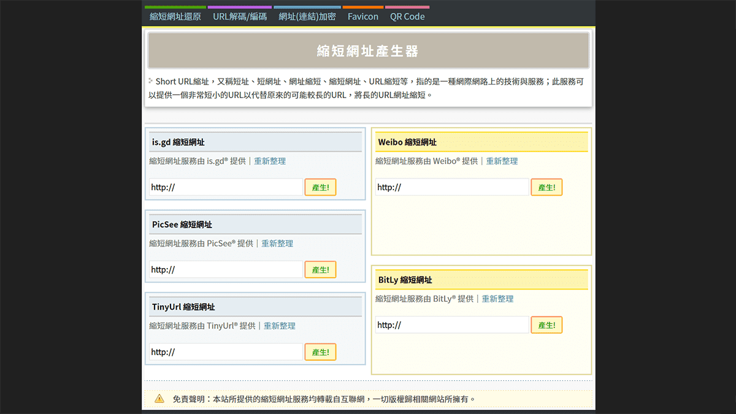Click the BitLy 重新整理 link
Viewport: 736px width, 414px height.
pos(497,299)
